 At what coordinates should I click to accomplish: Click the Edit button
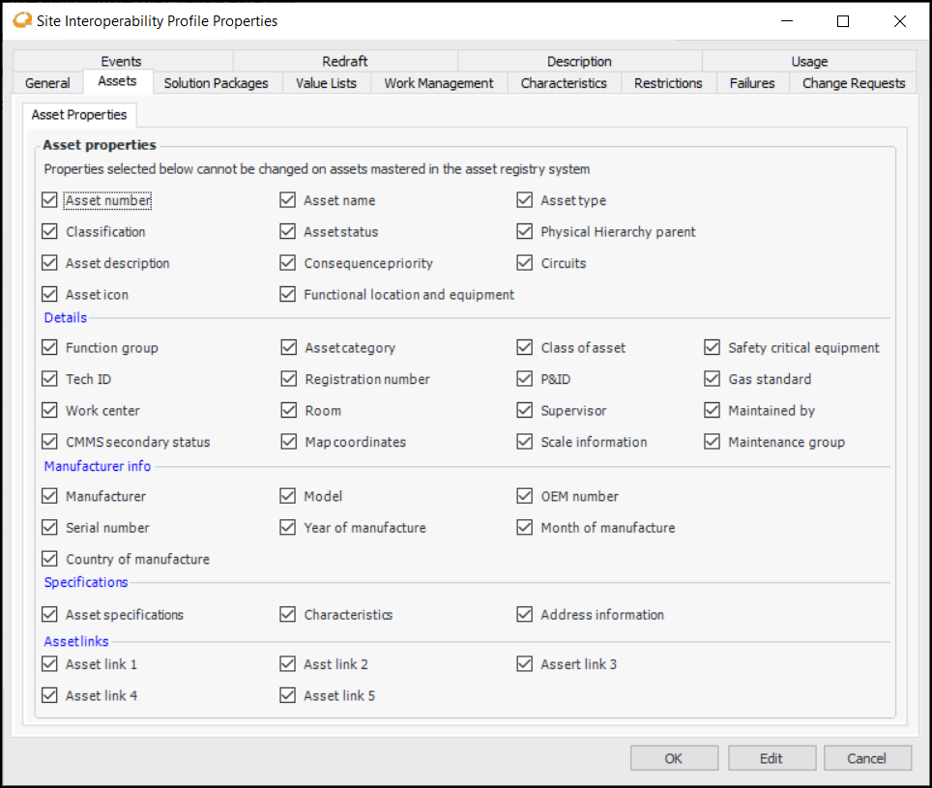(x=771, y=758)
